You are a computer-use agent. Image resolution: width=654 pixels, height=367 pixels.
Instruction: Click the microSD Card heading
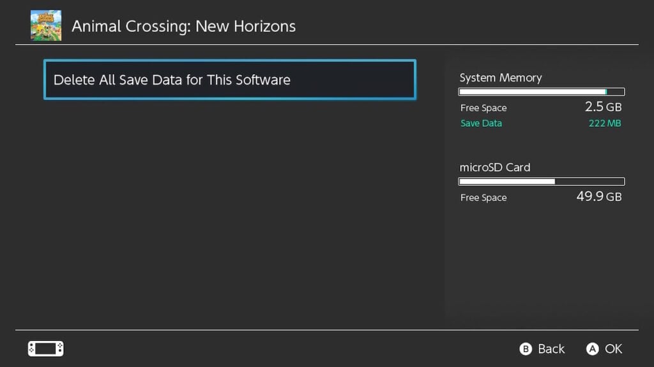tap(494, 168)
